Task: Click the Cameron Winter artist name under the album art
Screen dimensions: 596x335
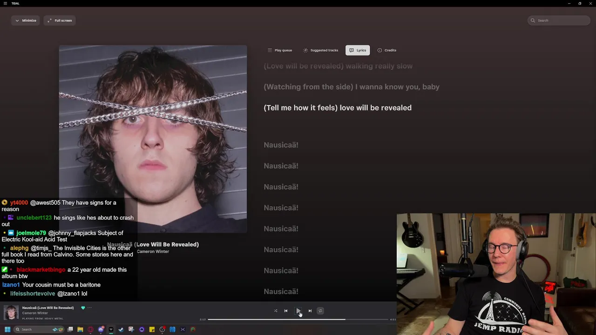Action: (x=153, y=252)
